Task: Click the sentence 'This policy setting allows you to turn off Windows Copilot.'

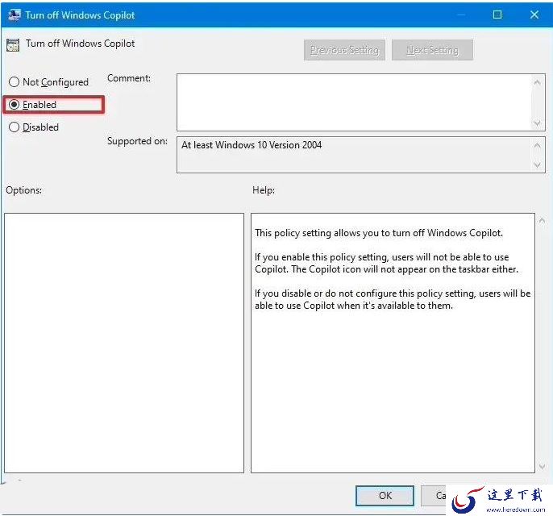Action: 379,233
